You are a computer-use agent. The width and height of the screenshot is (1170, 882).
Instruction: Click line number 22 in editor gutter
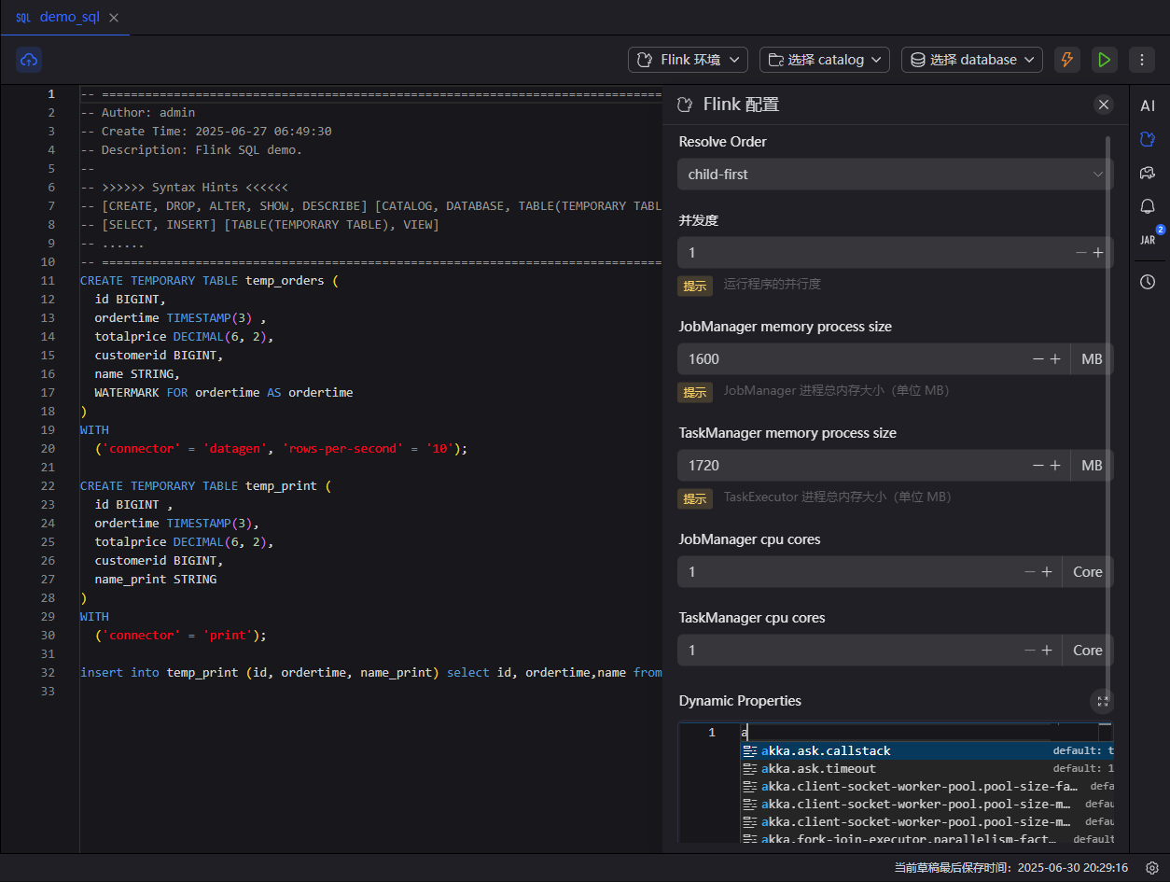click(x=48, y=486)
